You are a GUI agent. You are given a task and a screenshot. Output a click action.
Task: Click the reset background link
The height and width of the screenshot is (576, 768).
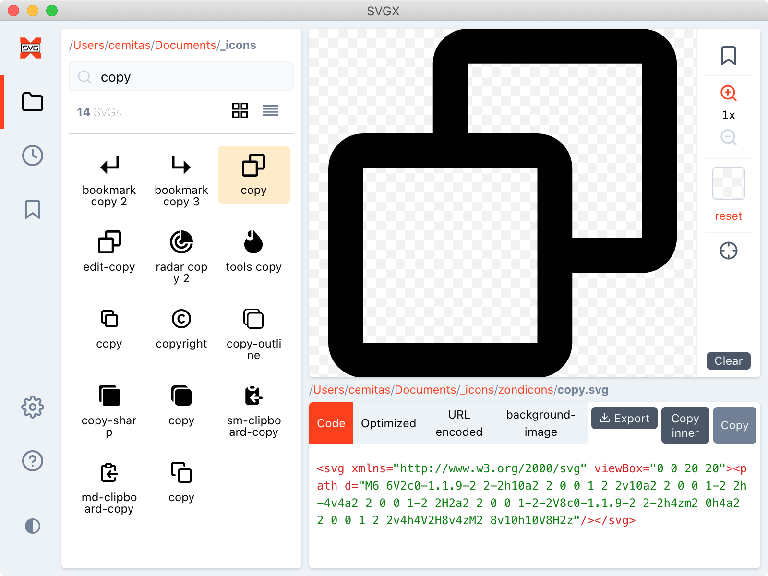point(729,216)
